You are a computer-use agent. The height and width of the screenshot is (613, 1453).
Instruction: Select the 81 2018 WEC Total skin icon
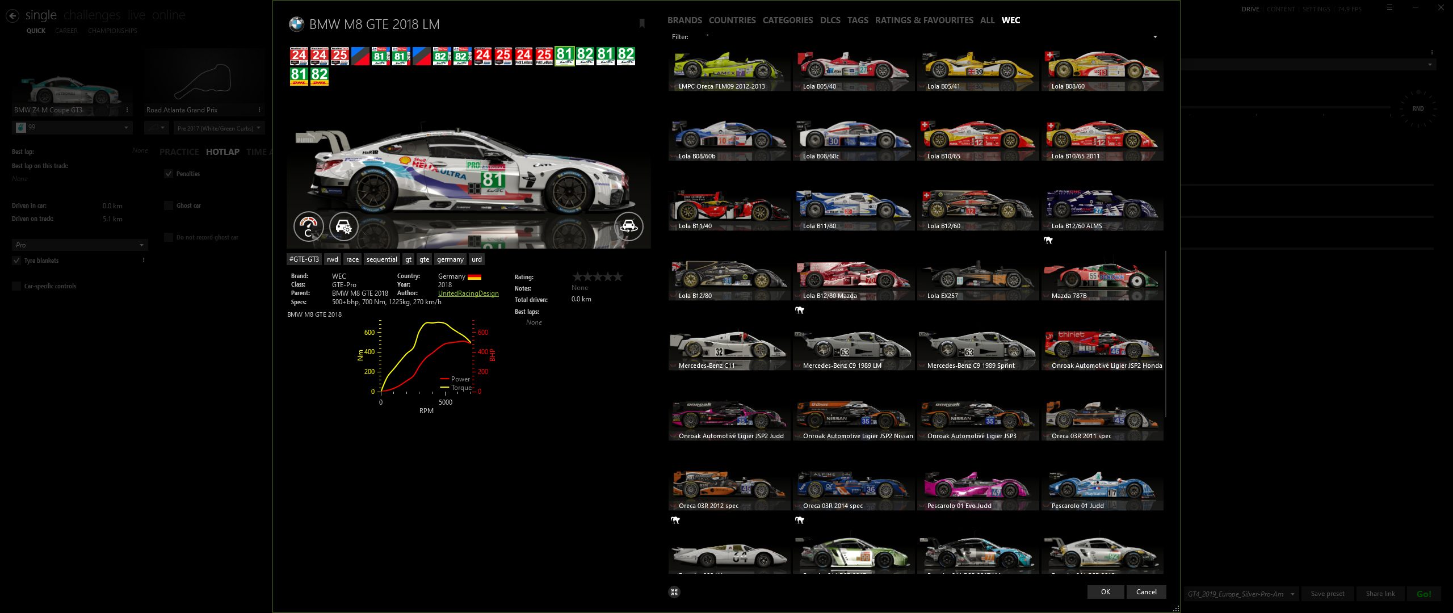[381, 56]
